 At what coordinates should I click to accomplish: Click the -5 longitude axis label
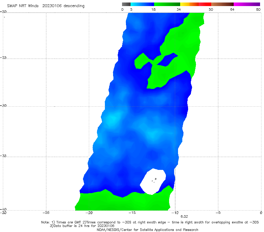[x=218, y=213]
